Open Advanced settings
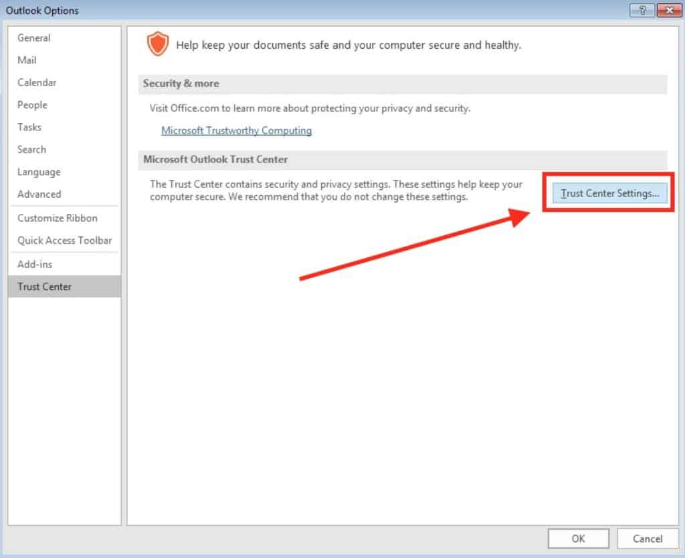Screen dimensions: 685x558 [38, 194]
